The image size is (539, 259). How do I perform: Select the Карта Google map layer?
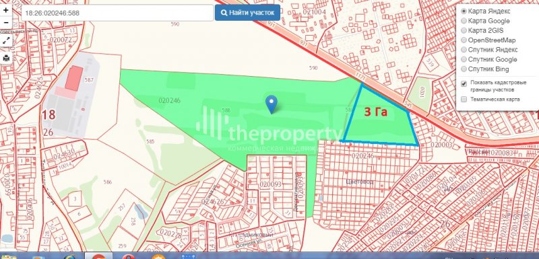[x=464, y=21]
